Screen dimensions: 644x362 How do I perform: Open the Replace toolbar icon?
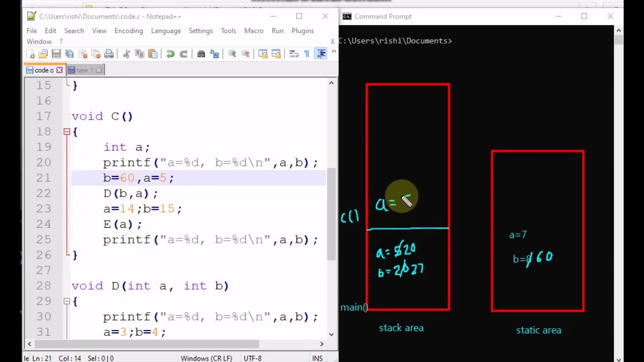[214, 54]
